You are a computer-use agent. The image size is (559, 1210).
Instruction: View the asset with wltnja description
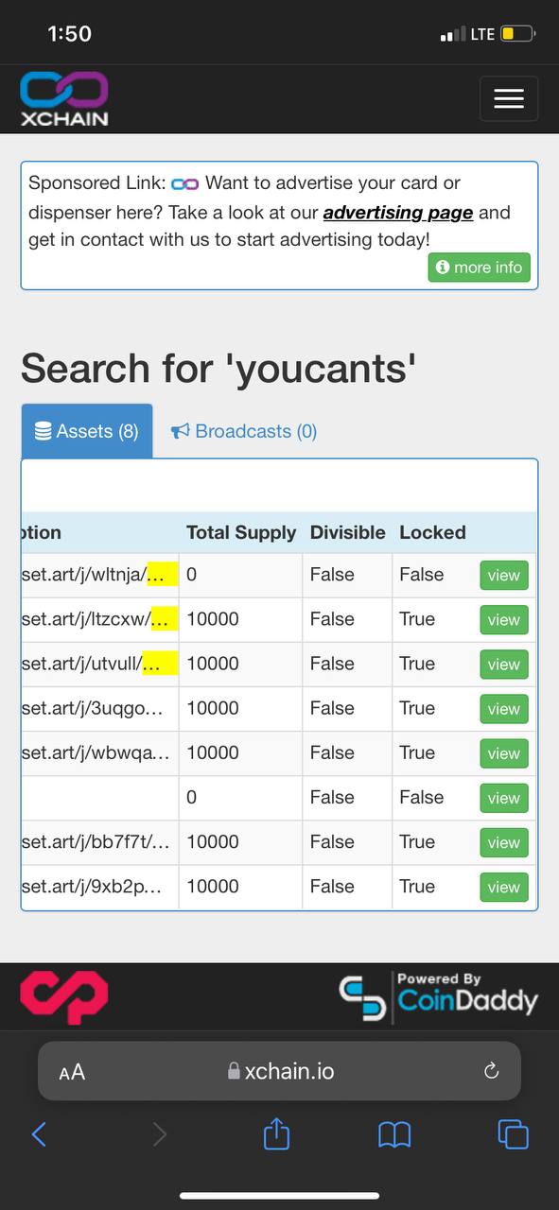(503, 575)
